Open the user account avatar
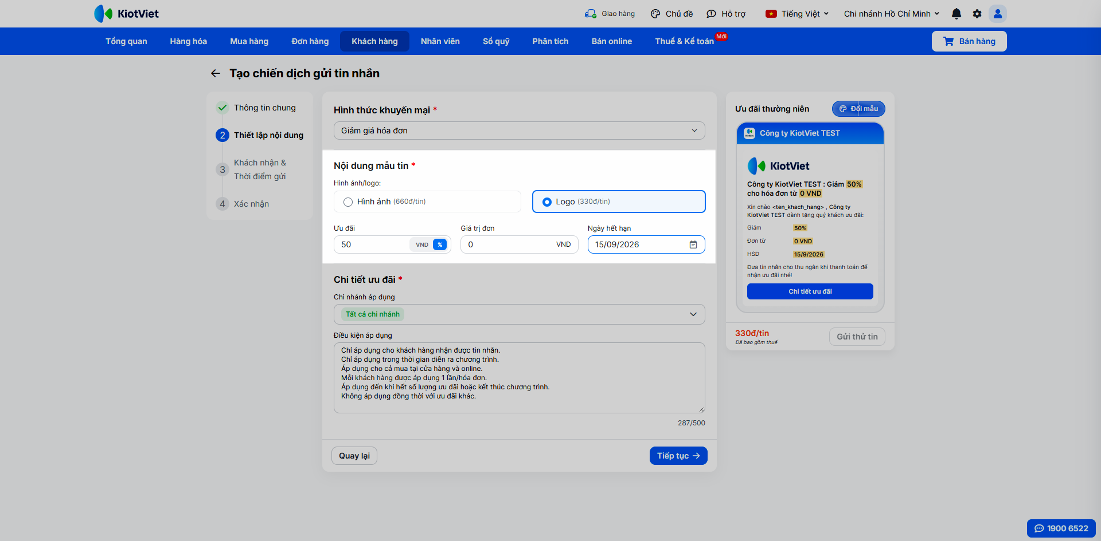The image size is (1101, 541). [x=998, y=14]
